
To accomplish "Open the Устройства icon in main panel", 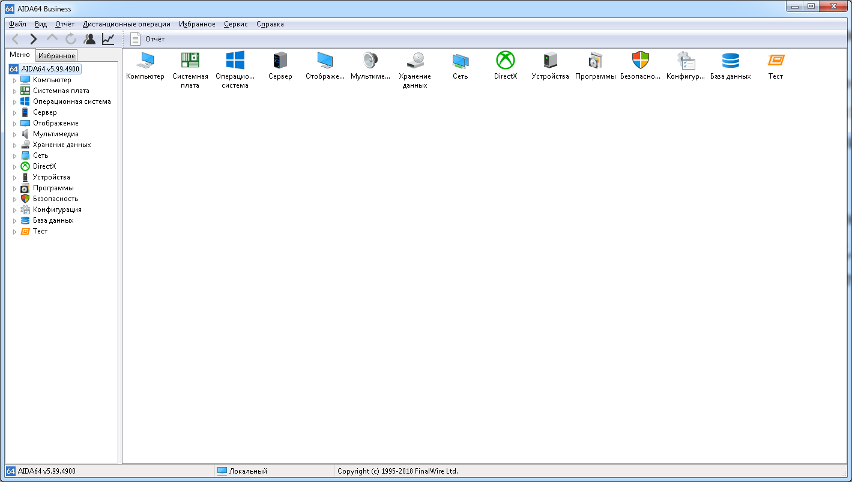I will [x=551, y=61].
